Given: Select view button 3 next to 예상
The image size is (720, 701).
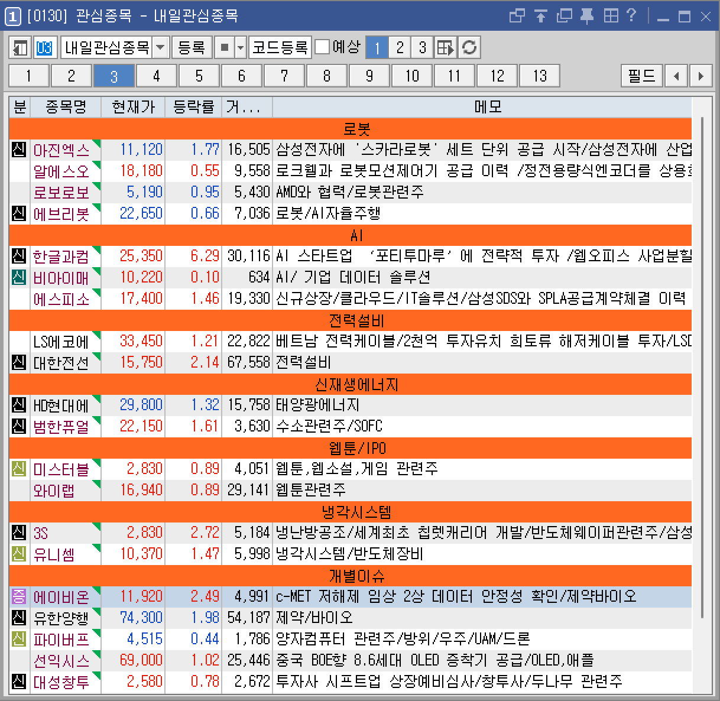Looking at the screenshot, I should coord(422,47).
